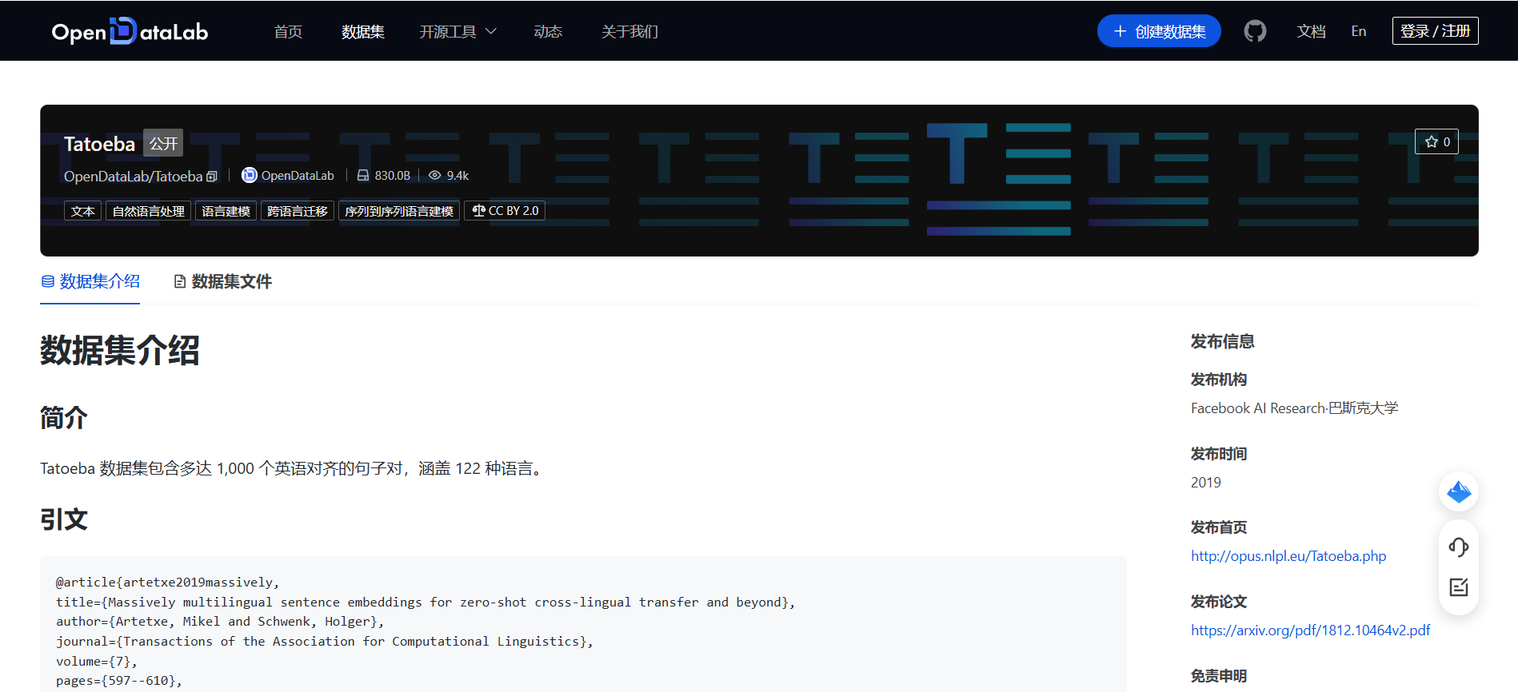Click the 公开 visibility badge
Image resolution: width=1518 pixels, height=692 pixels.
pos(163,143)
